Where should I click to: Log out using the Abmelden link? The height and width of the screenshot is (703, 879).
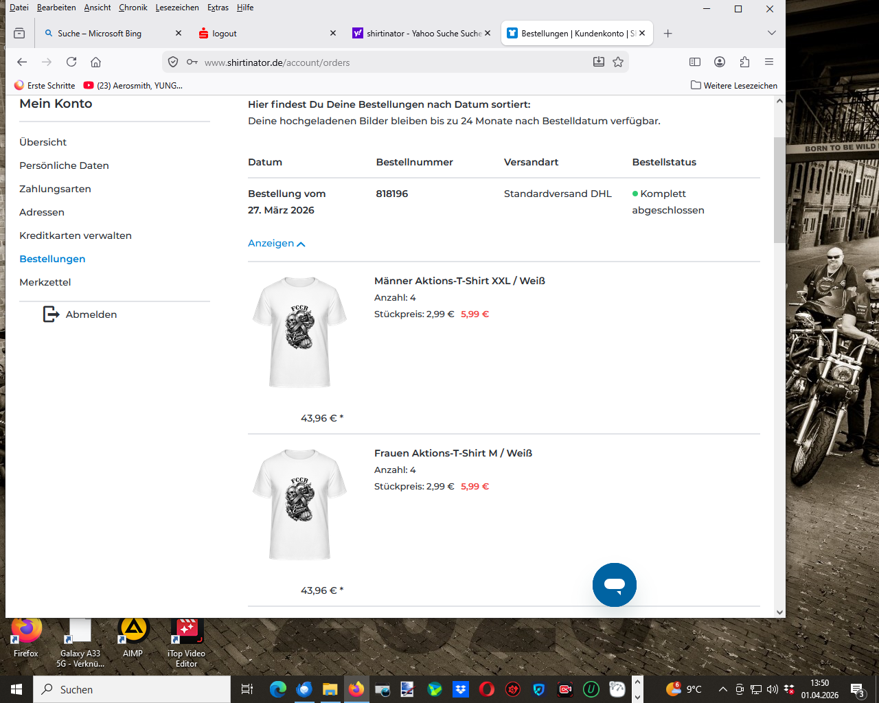point(91,314)
